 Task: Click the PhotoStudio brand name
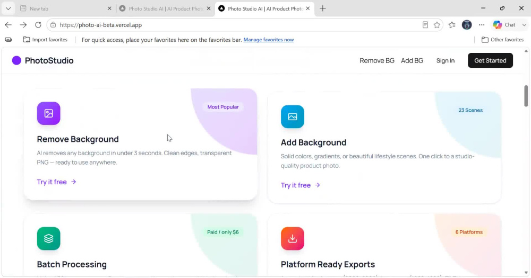click(x=49, y=60)
